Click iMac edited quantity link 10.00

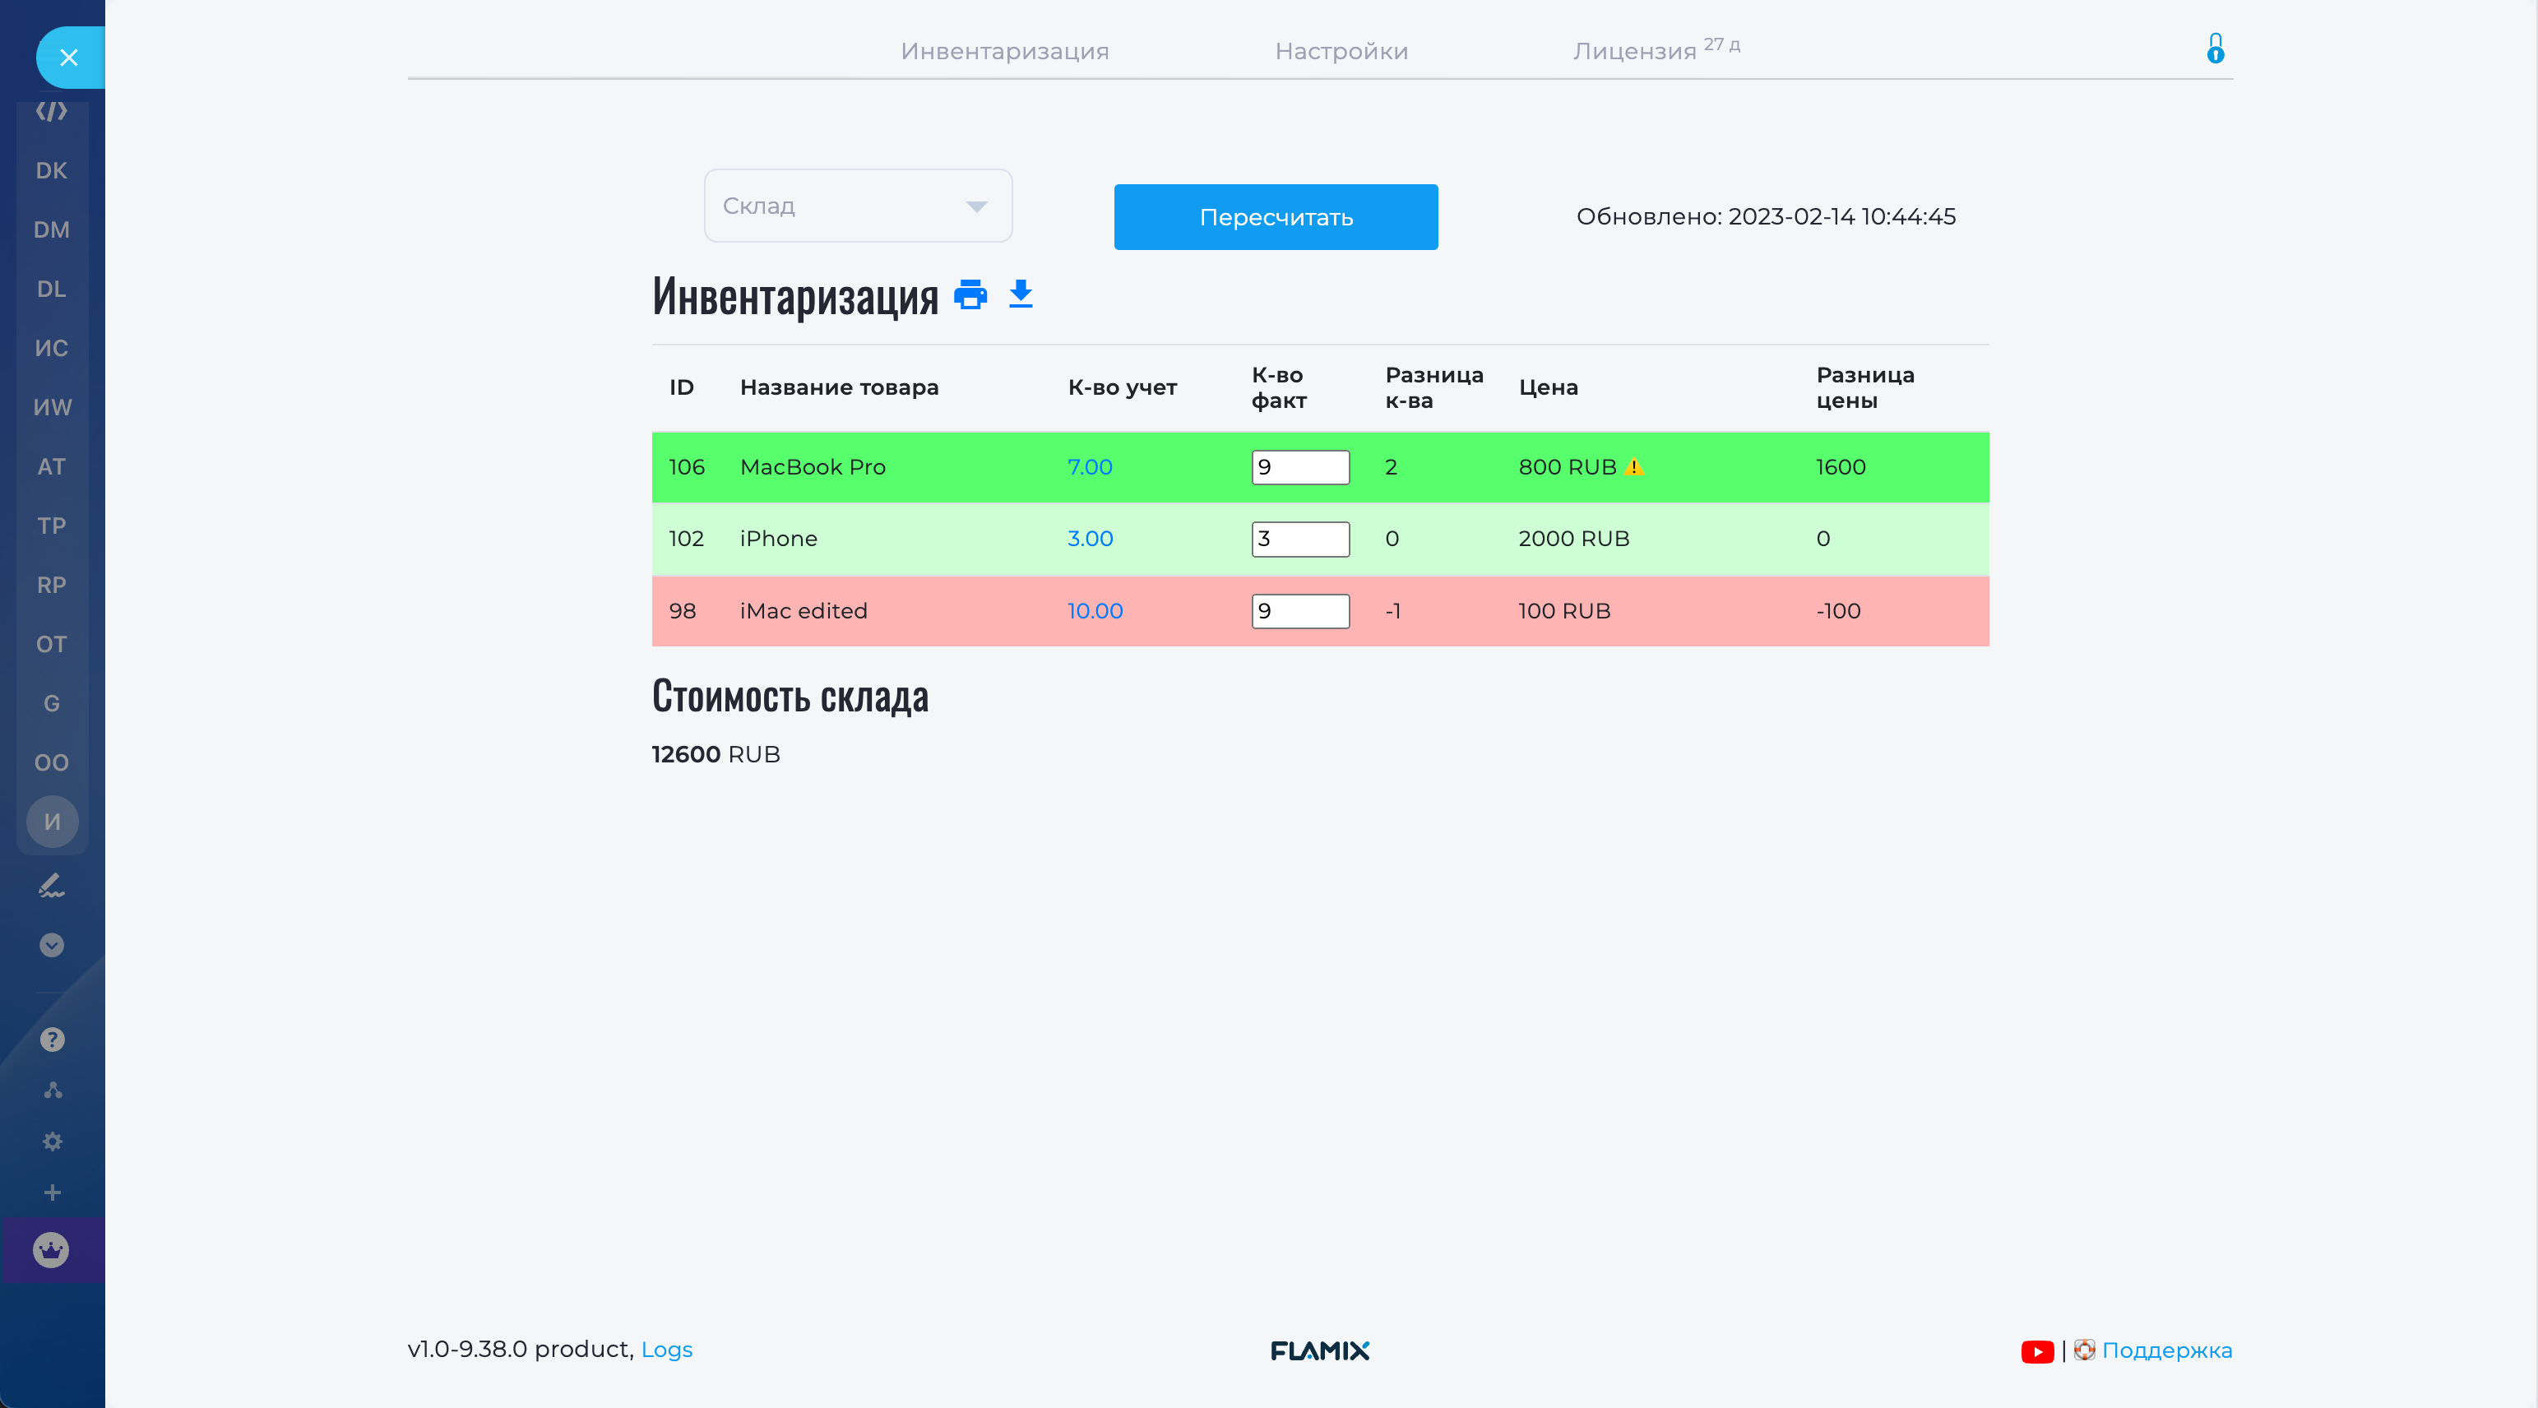(1095, 611)
